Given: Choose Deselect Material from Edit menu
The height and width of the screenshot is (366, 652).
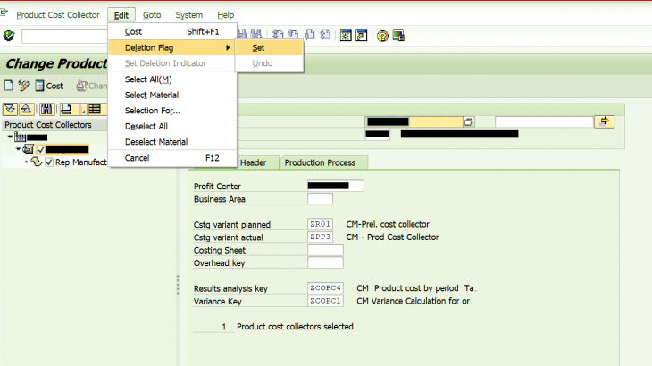Looking at the screenshot, I should click(x=172, y=142).
